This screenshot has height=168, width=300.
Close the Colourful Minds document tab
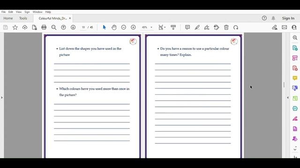pyautogui.click(x=70, y=18)
